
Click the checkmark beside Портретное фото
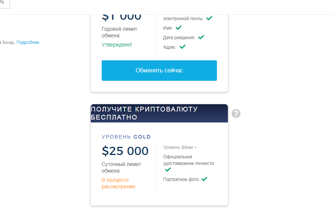[204, 179]
